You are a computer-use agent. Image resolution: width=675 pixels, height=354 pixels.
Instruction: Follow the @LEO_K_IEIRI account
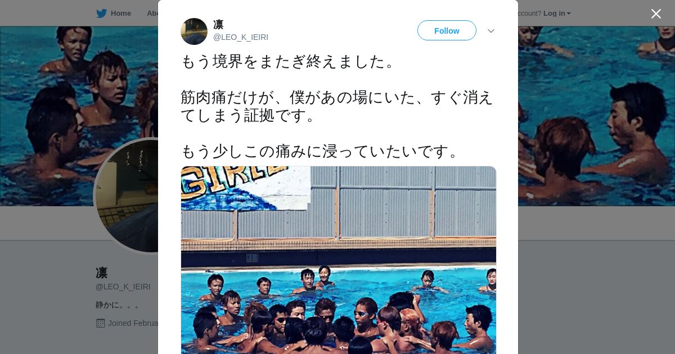click(x=447, y=30)
